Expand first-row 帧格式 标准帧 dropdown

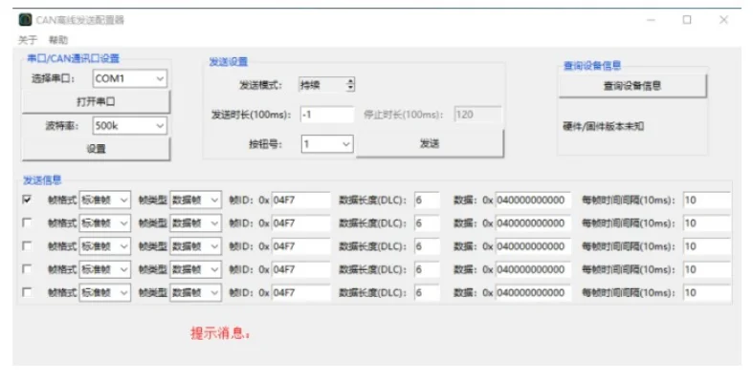tap(104, 200)
